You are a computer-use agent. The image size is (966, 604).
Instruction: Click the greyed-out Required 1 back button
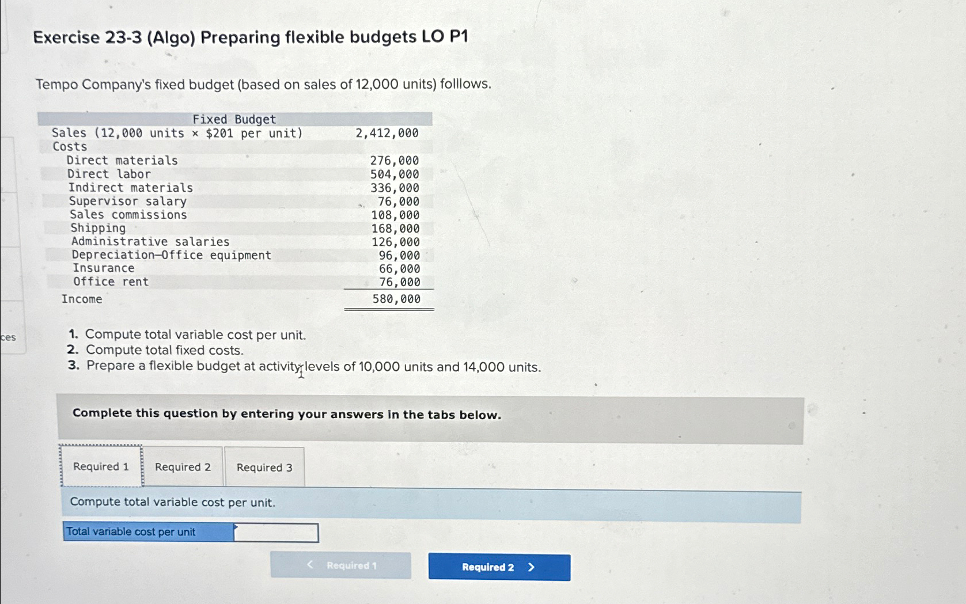tap(341, 565)
